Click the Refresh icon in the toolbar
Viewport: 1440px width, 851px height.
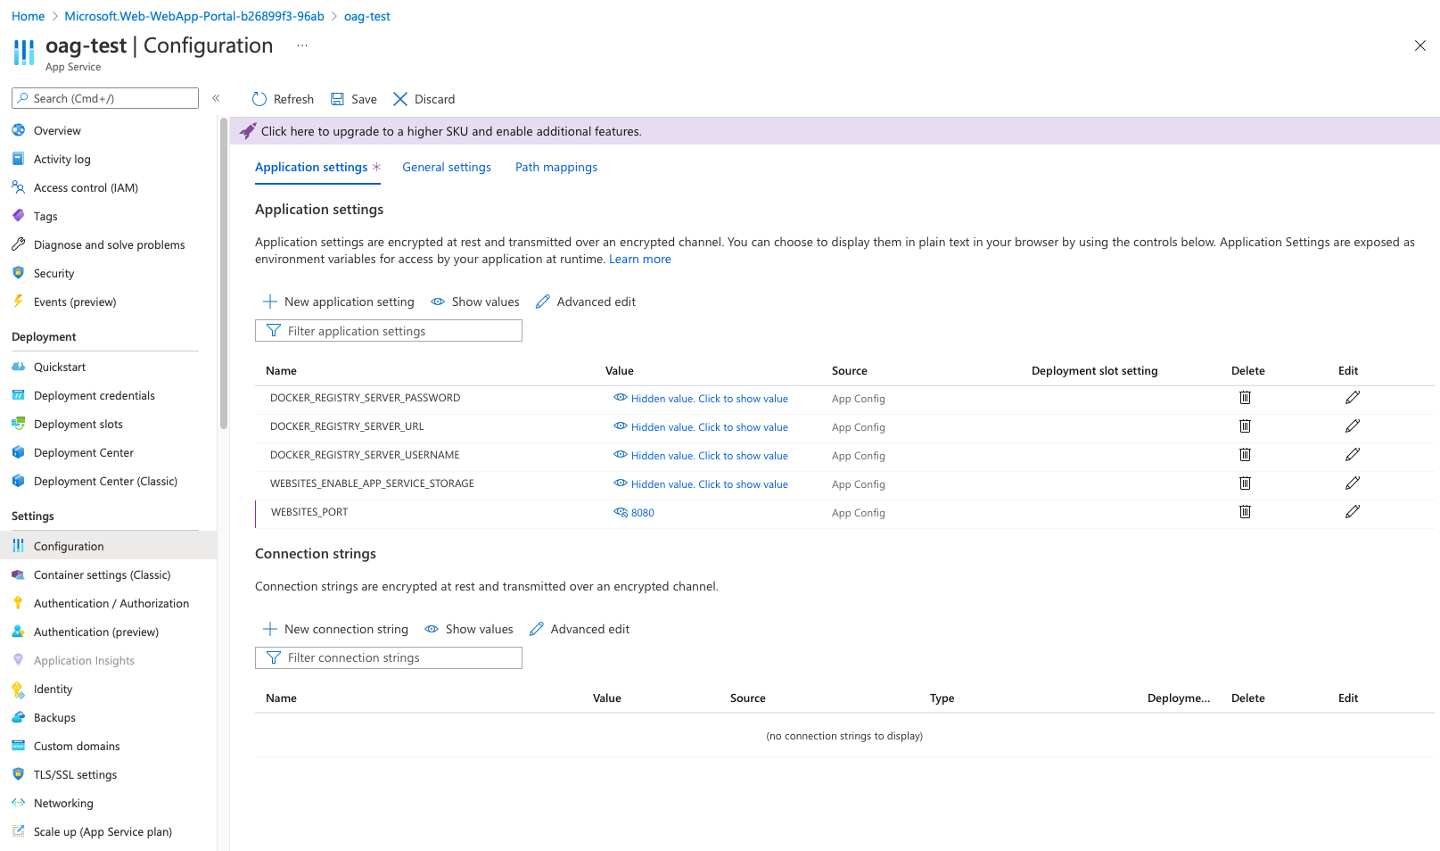(259, 99)
